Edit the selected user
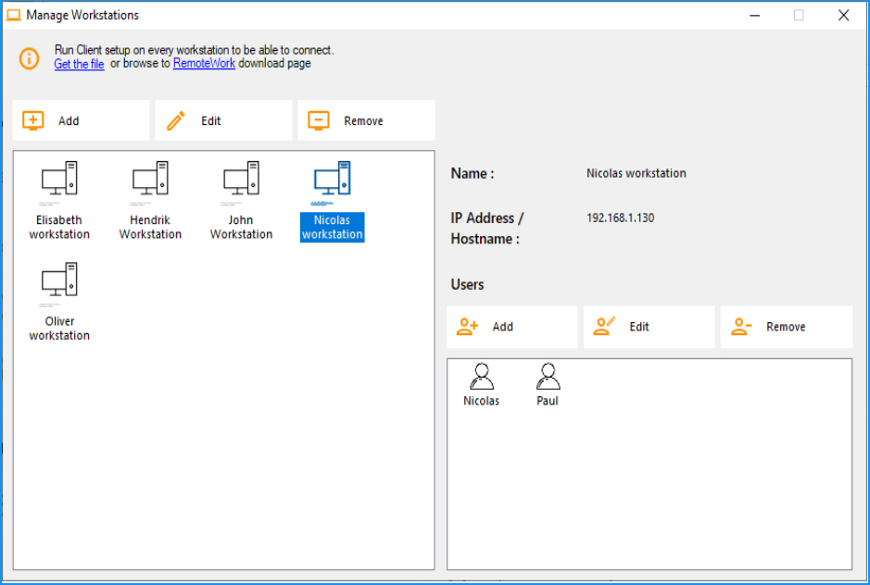This screenshot has width=870, height=585. pyautogui.click(x=649, y=327)
